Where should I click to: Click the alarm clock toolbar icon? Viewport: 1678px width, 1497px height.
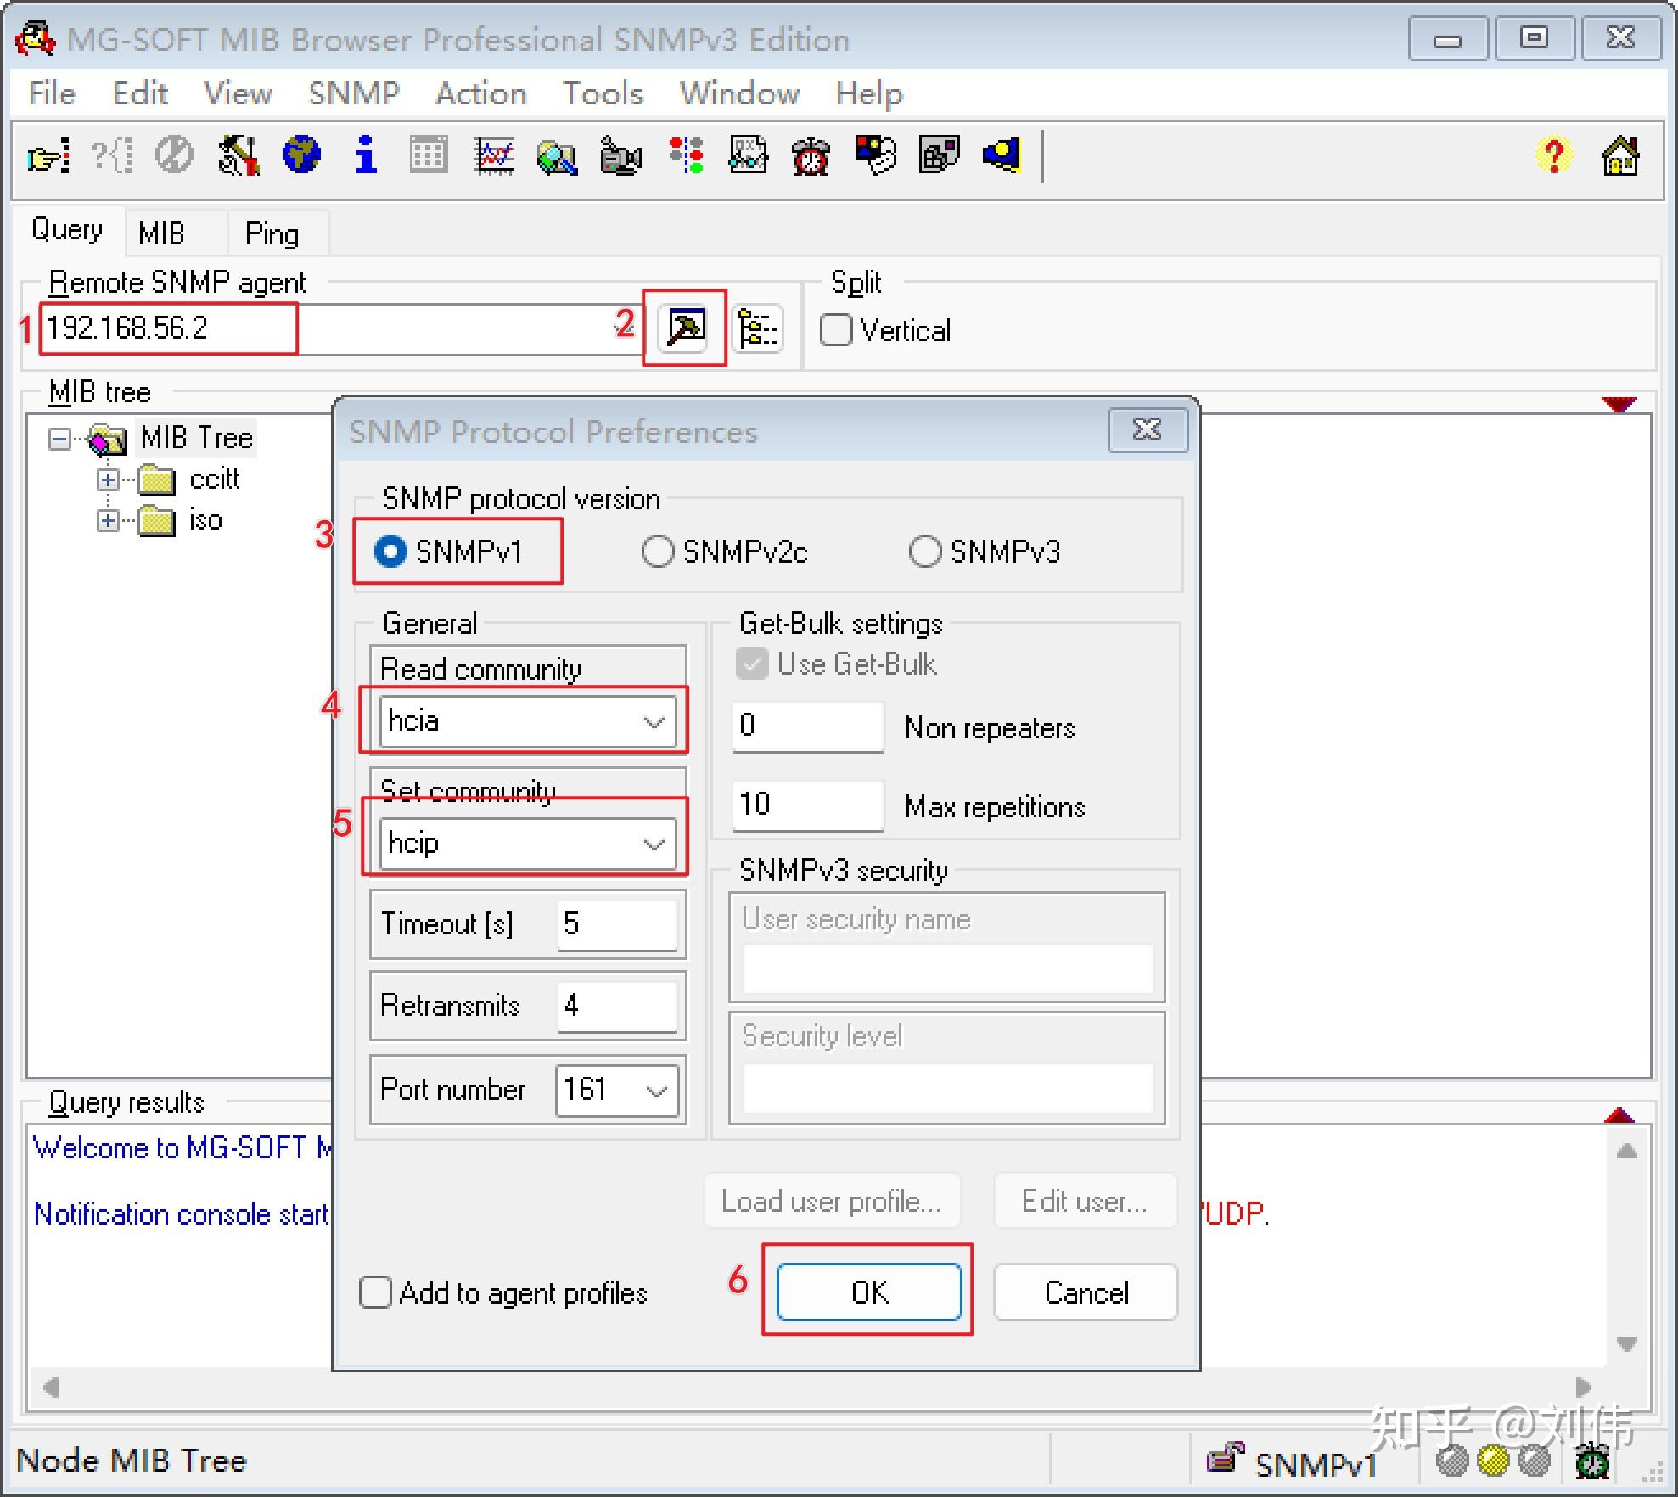811,156
